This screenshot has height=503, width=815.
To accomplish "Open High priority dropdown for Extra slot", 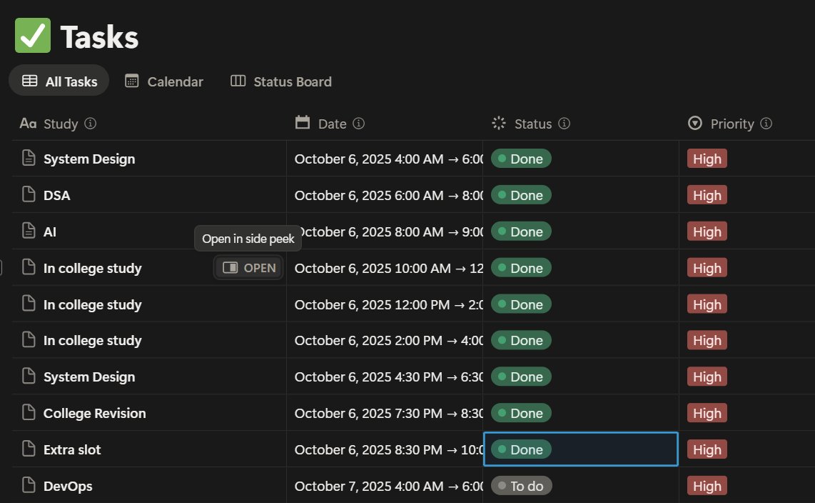I will tap(707, 449).
